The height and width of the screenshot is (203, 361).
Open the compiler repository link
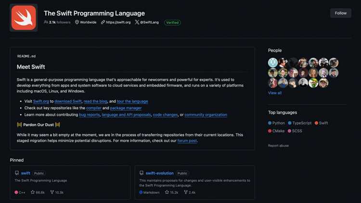pyautogui.click(x=94, y=108)
